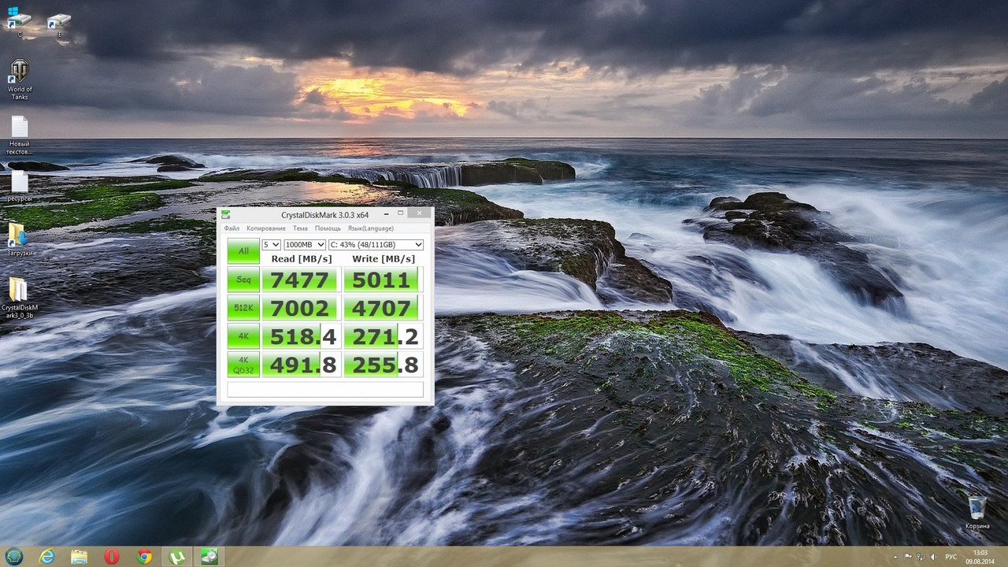
Task: Open the Тема menu
Action: [x=300, y=228]
